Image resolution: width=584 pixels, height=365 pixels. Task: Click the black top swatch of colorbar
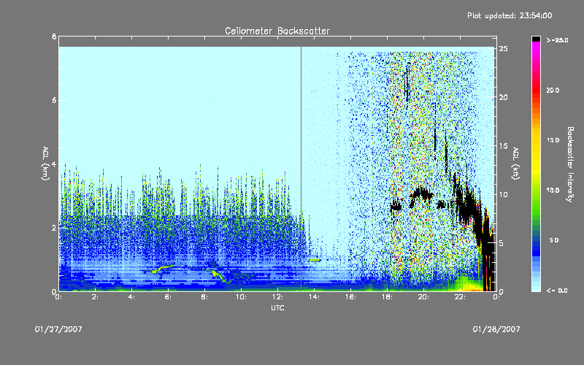coord(536,39)
